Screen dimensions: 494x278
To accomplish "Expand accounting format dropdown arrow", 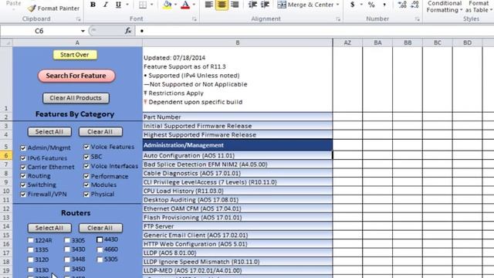I will click(361, 5).
